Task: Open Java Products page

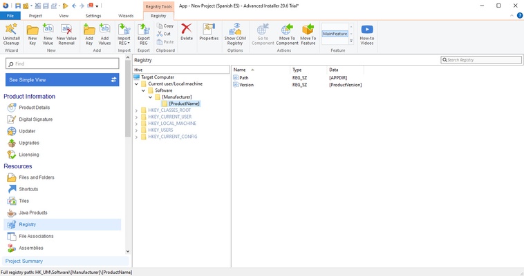Action: pyautogui.click(x=32, y=213)
